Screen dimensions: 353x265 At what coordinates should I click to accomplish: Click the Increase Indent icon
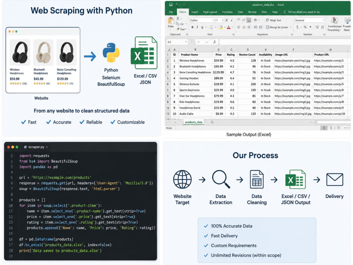(x=261, y=27)
